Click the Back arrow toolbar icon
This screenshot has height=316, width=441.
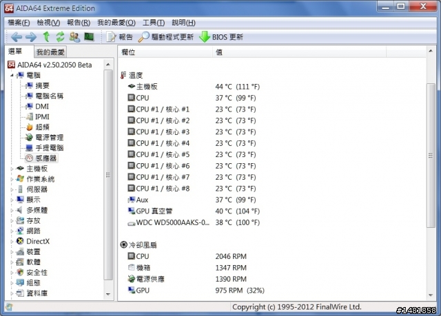17,36
